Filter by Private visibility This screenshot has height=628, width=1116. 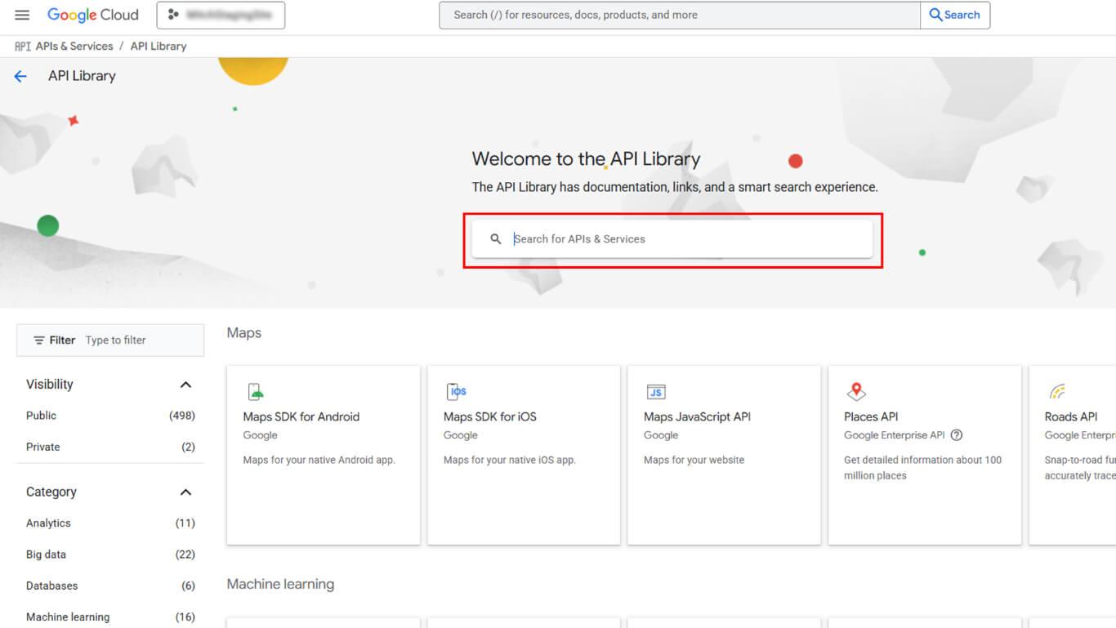pyautogui.click(x=43, y=447)
